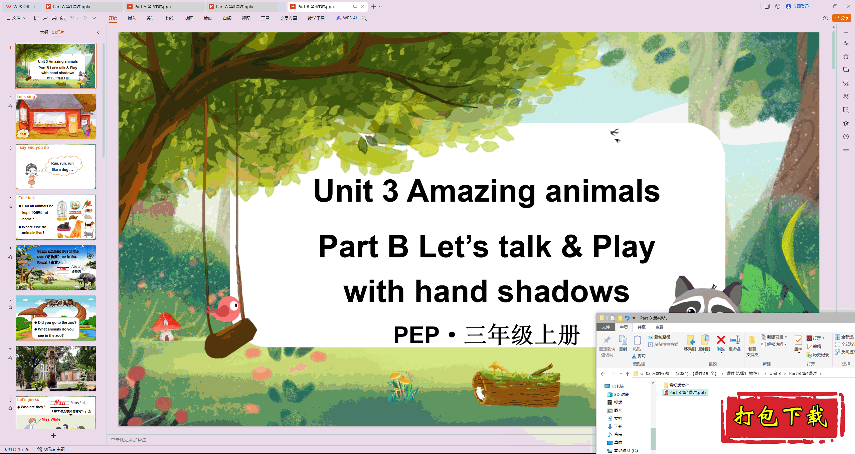This screenshot has width=855, height=454.
Task: Open the help question-mark icon in right sidebar
Action: pos(846,137)
